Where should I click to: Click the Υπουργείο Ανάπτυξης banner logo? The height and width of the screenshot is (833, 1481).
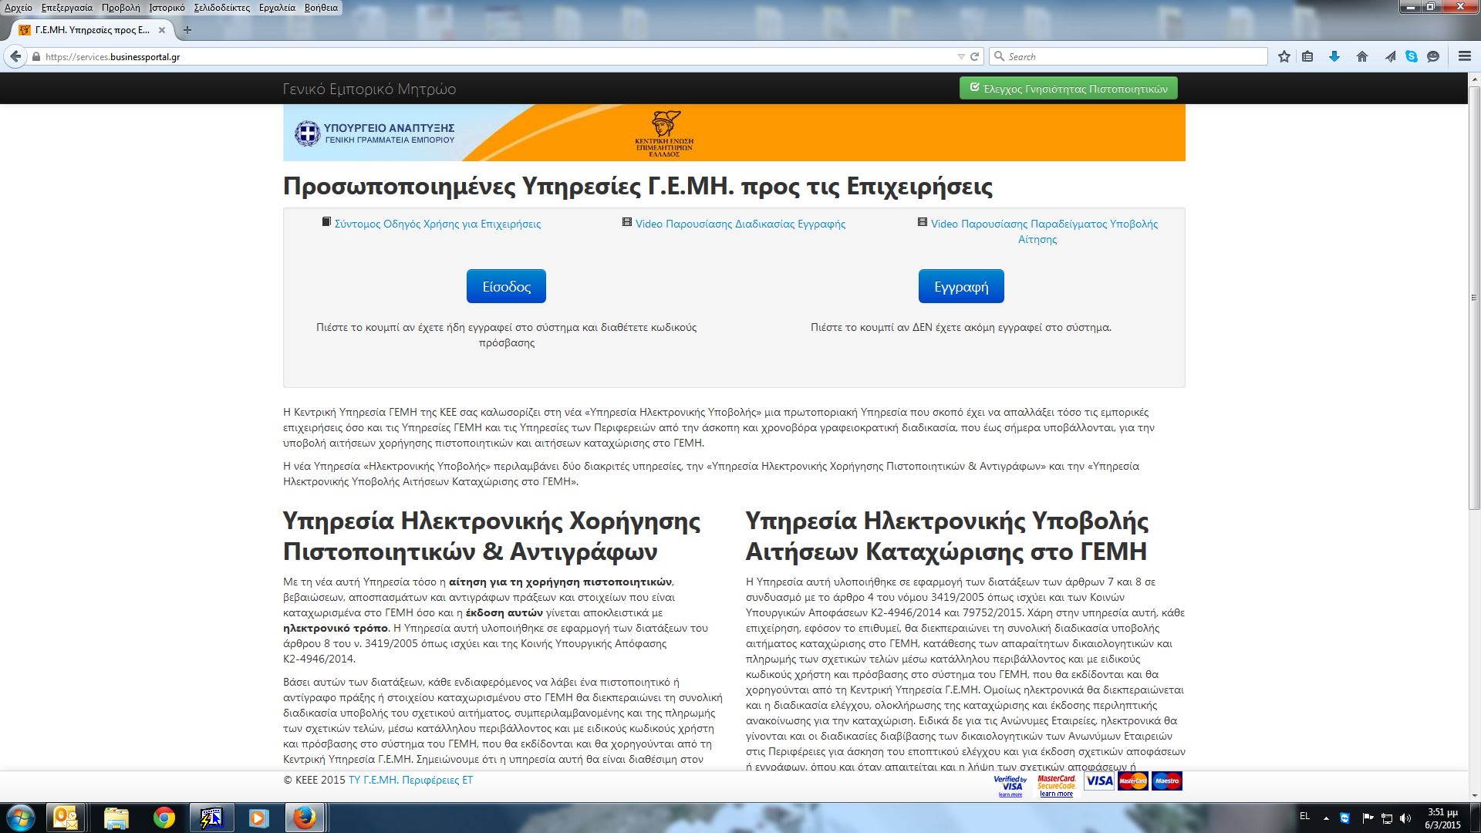375,133
